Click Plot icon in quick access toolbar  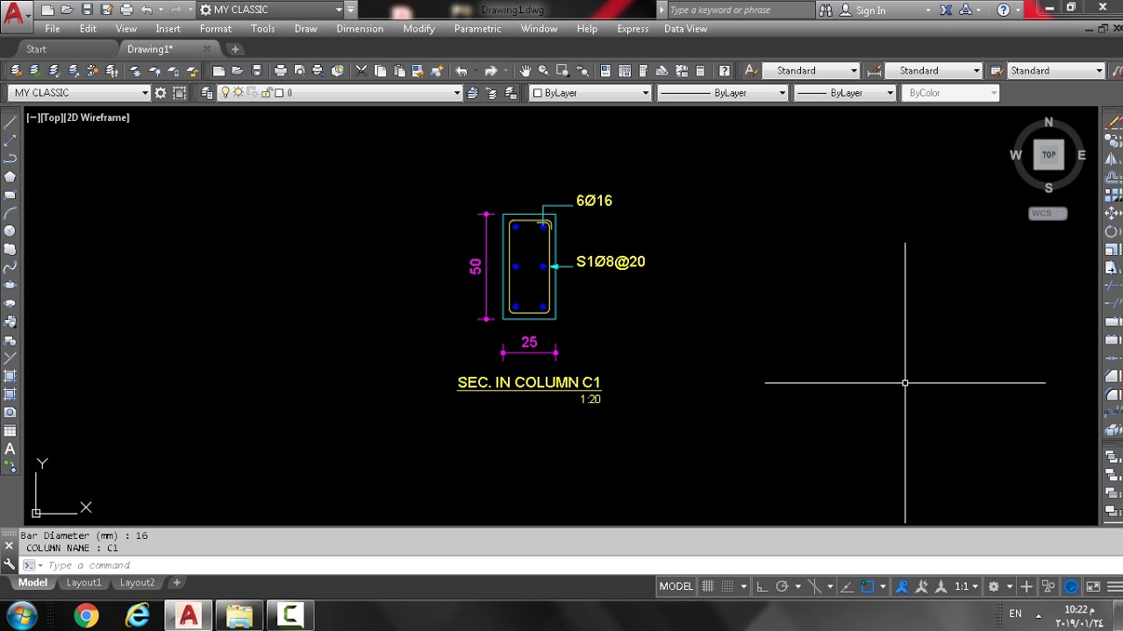126,10
